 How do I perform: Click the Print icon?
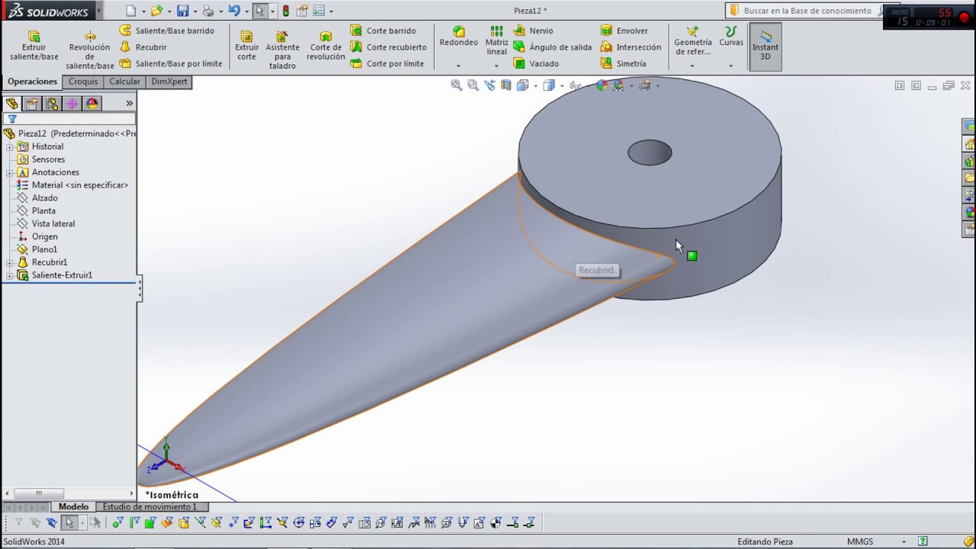click(208, 11)
